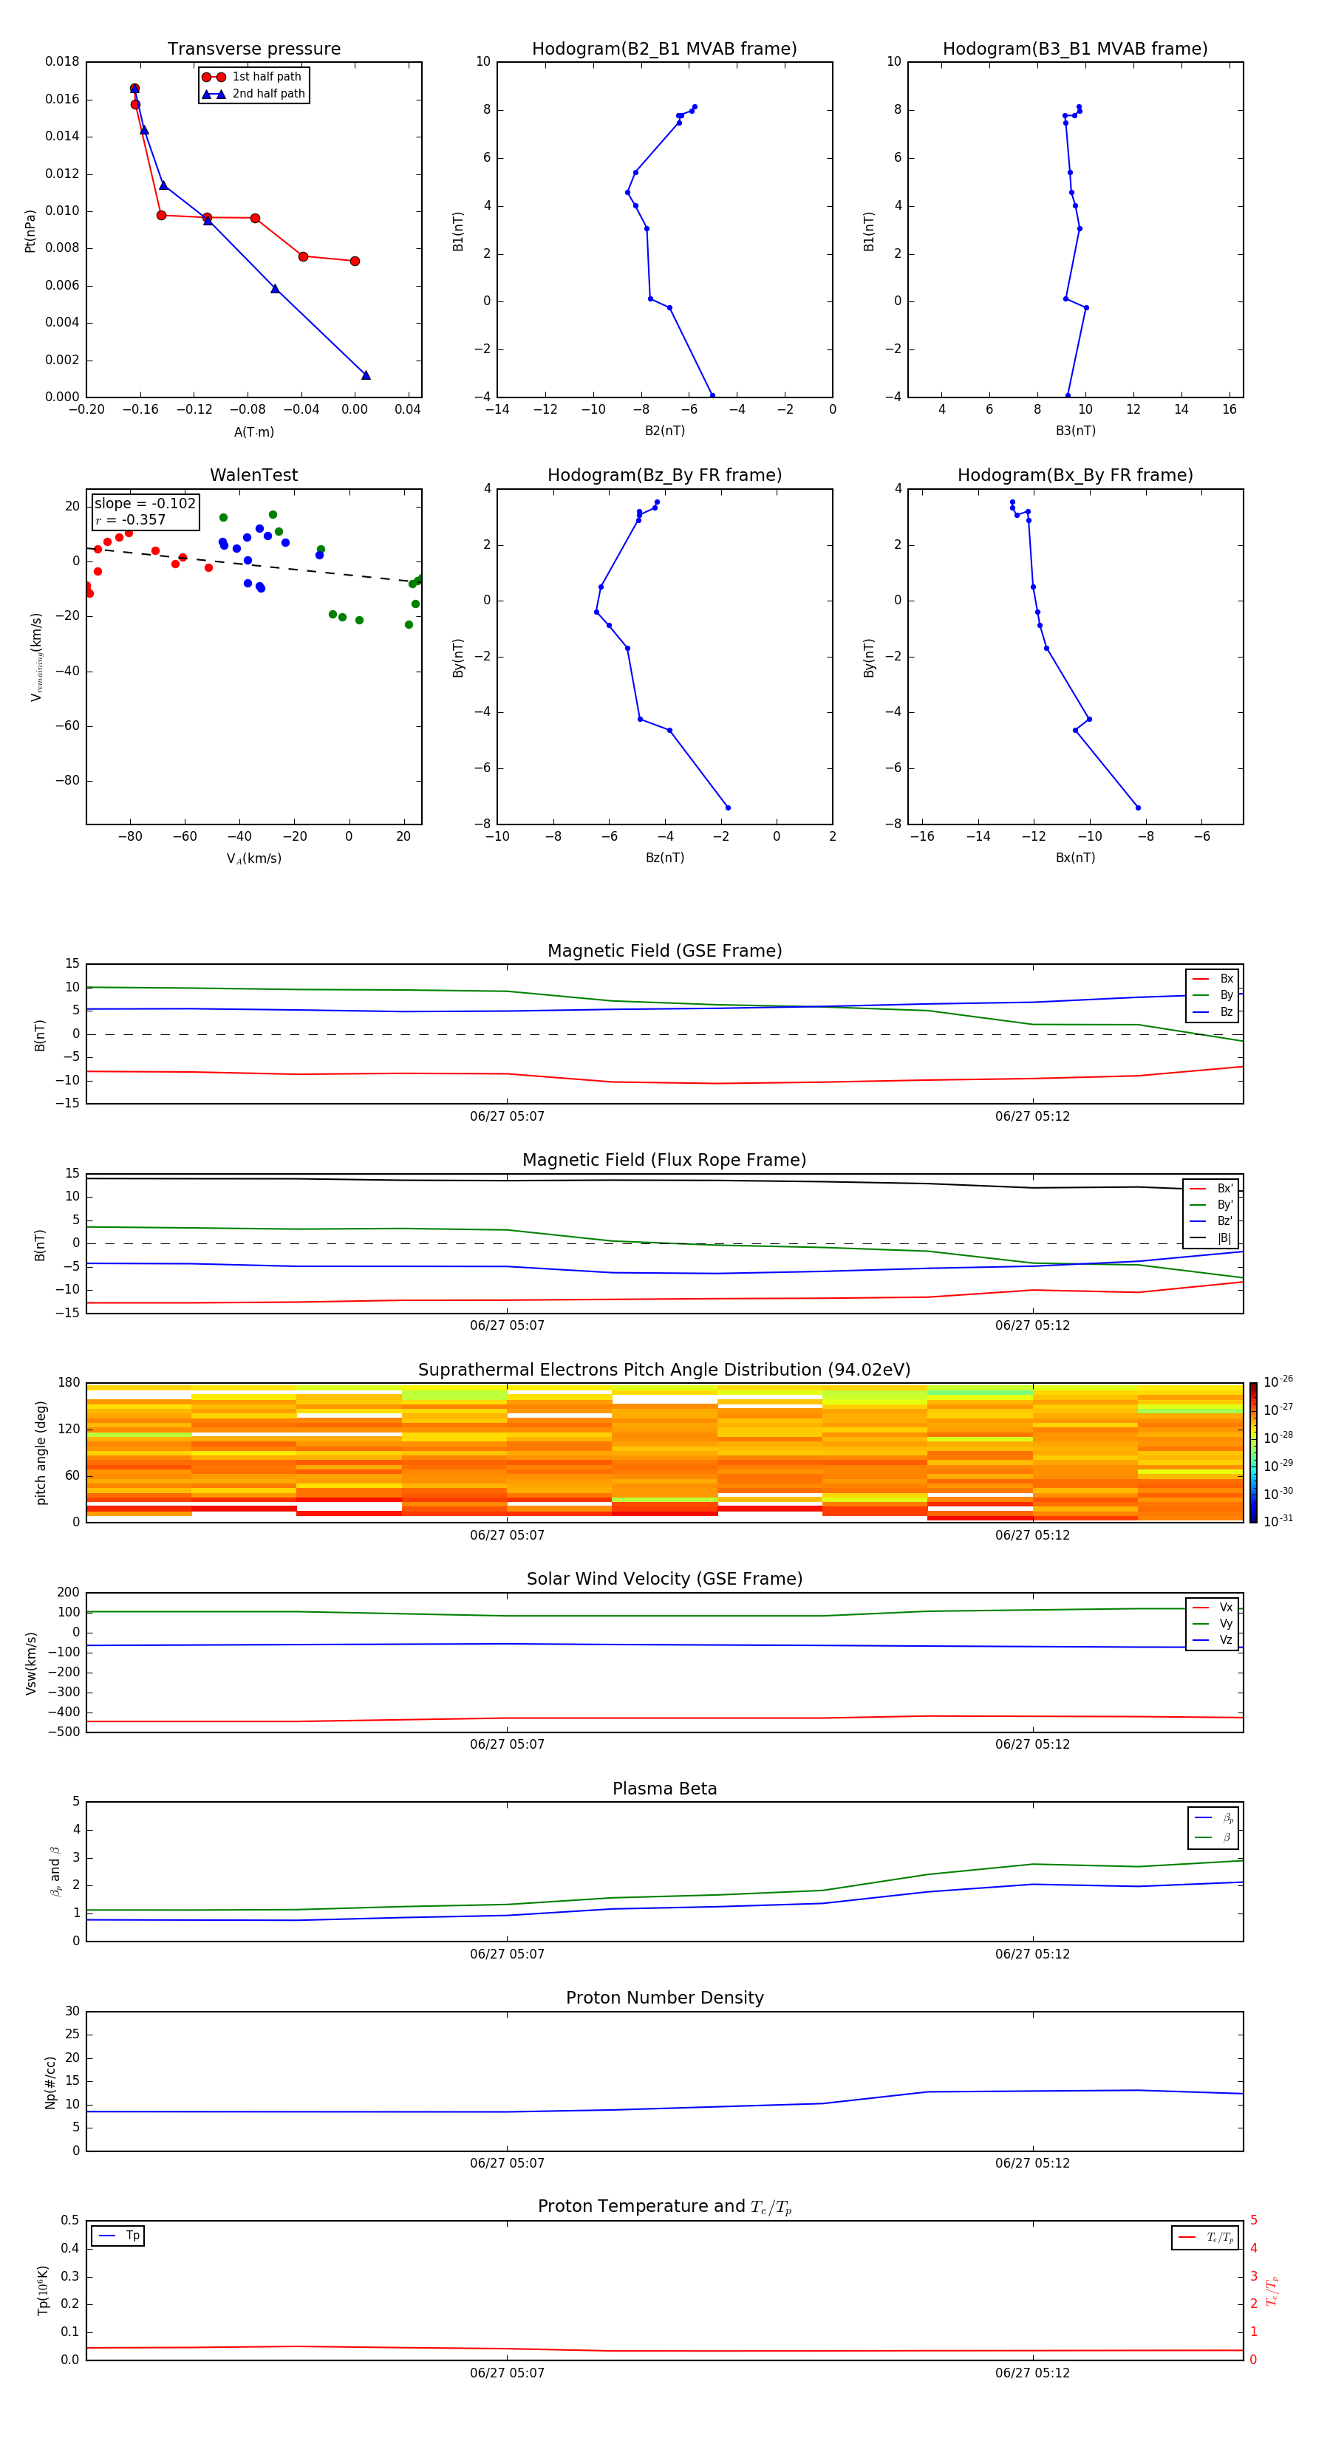This screenshot has height=2438, width=1330.
Task: Click the 'Plasma Beta' plot title
Action: (x=664, y=1789)
